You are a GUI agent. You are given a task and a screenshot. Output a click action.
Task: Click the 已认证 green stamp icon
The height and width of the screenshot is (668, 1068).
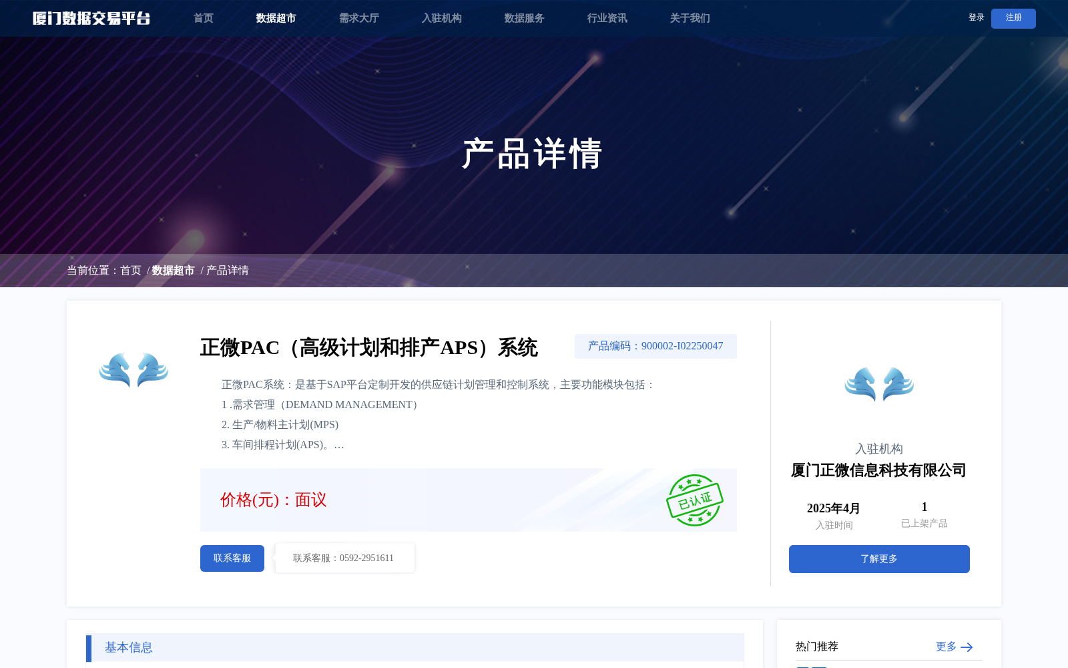(694, 500)
